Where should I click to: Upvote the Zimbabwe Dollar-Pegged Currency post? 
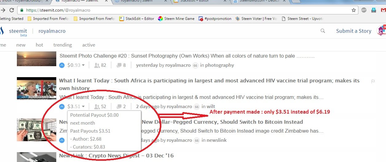pos(62,140)
